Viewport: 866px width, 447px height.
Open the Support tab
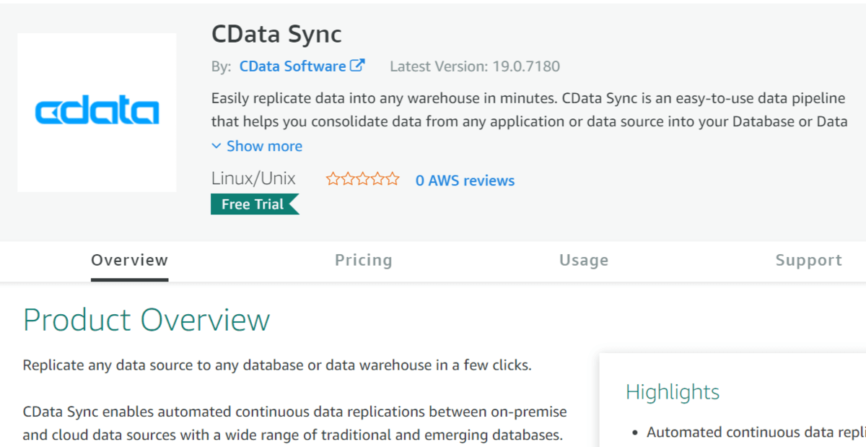[x=808, y=260]
